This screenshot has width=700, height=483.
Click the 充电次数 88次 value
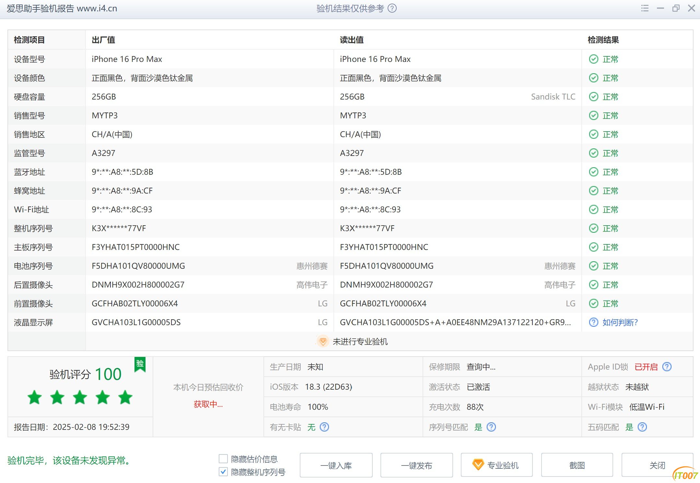[x=475, y=407]
